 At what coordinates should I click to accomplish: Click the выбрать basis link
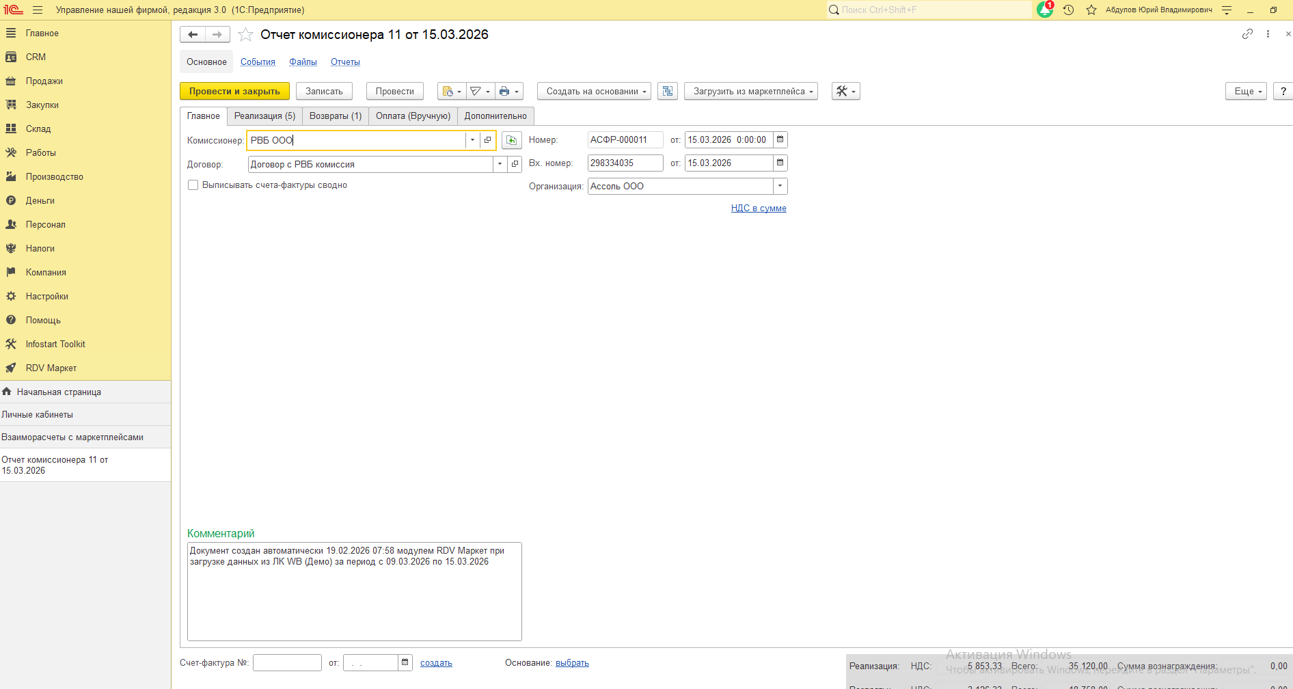coord(572,663)
